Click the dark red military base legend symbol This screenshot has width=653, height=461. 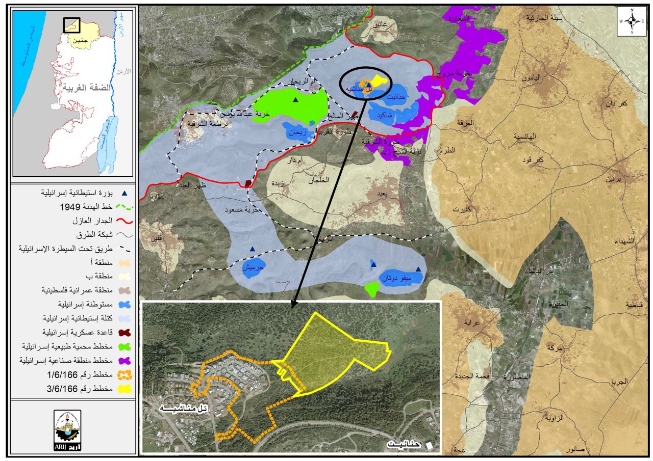point(126,333)
